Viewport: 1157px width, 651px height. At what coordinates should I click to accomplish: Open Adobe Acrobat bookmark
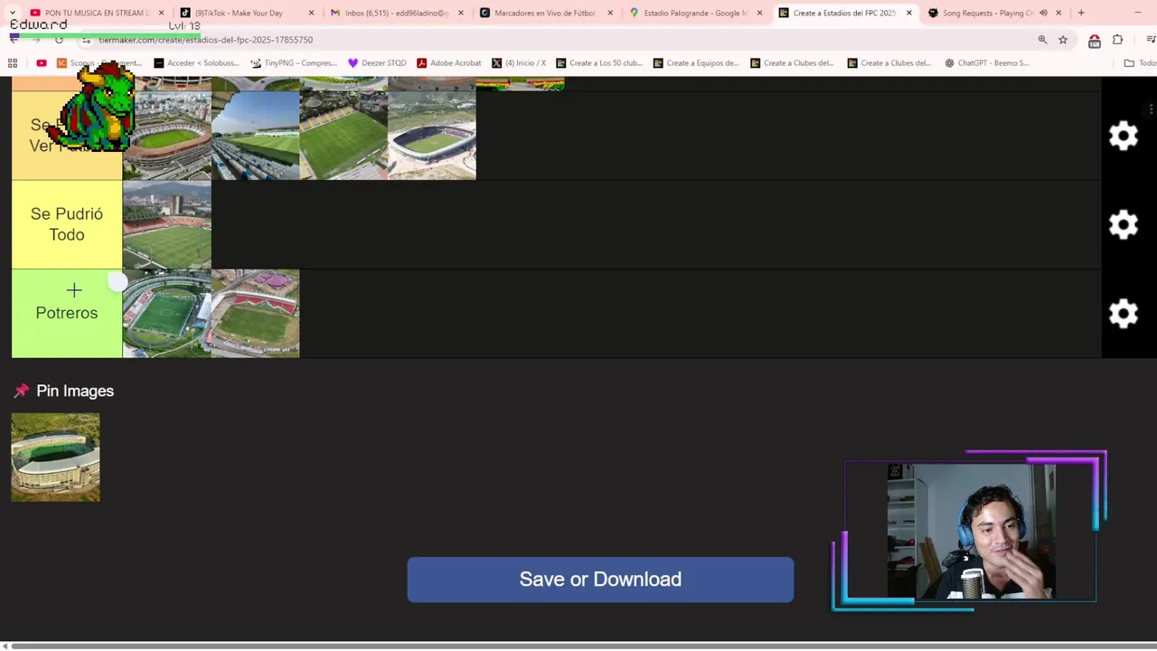(x=448, y=63)
